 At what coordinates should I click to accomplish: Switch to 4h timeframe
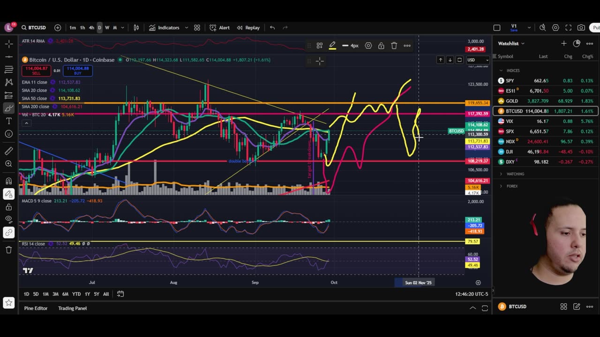91,28
